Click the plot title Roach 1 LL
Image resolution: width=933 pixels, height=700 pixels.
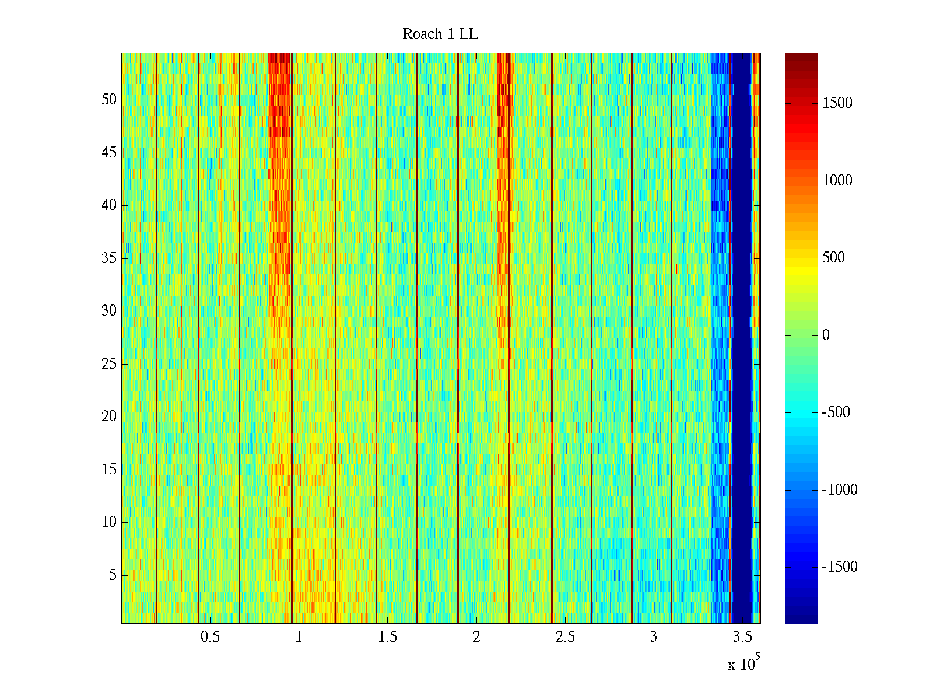(440, 34)
